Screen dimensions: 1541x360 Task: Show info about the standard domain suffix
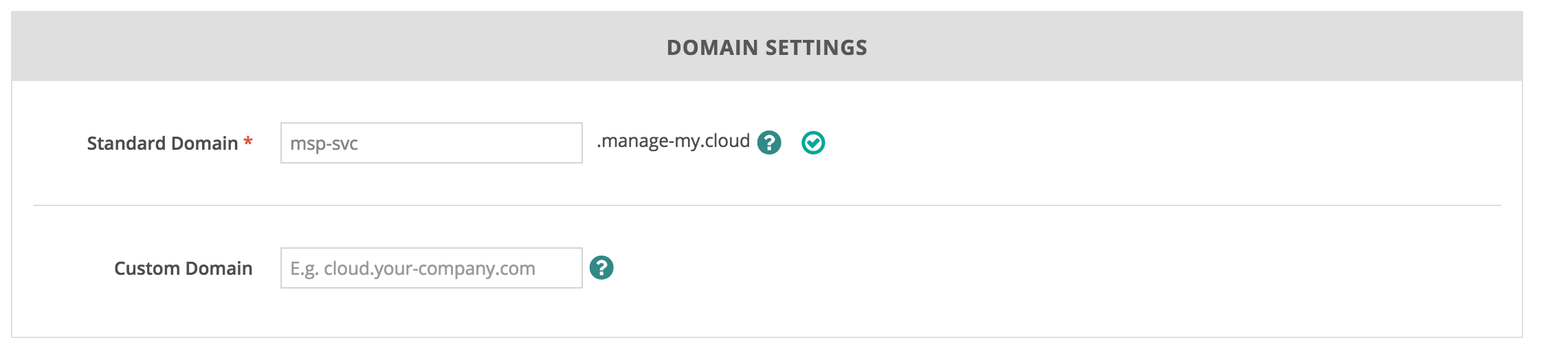click(769, 143)
